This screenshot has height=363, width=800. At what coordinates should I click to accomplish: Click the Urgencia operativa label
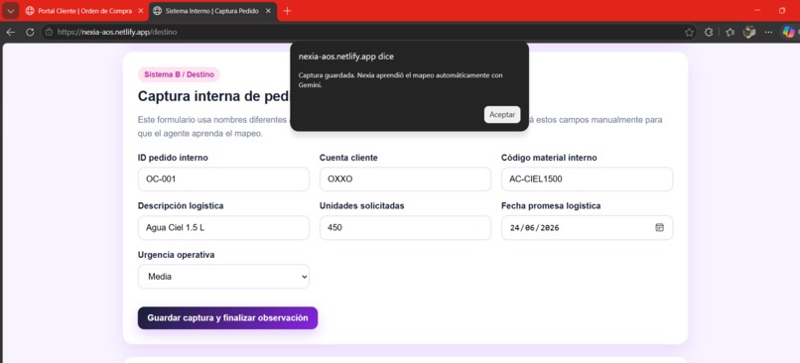[x=176, y=255]
